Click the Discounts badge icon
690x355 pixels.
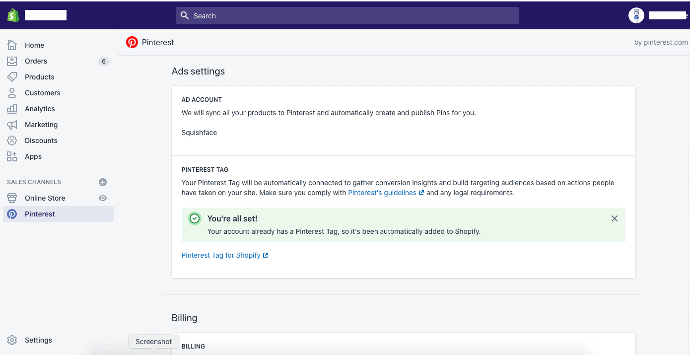[x=12, y=141]
